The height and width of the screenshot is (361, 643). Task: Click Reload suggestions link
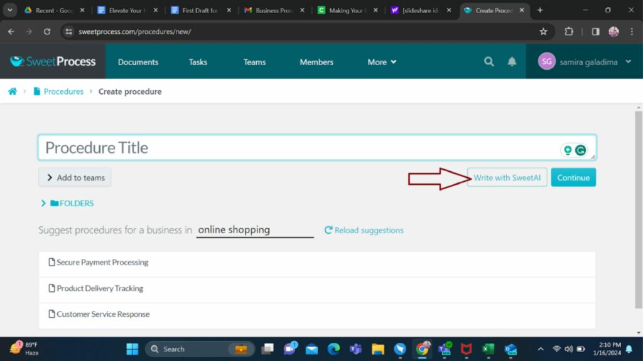click(364, 230)
